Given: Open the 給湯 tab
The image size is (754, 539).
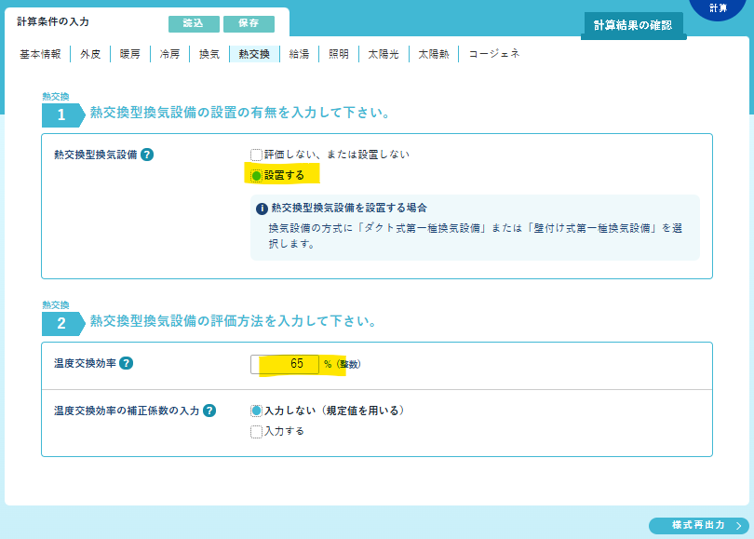Looking at the screenshot, I should (x=299, y=54).
